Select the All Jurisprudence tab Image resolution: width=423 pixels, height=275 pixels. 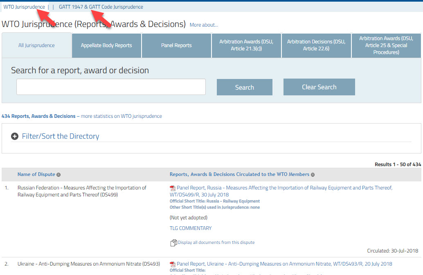coord(36,45)
